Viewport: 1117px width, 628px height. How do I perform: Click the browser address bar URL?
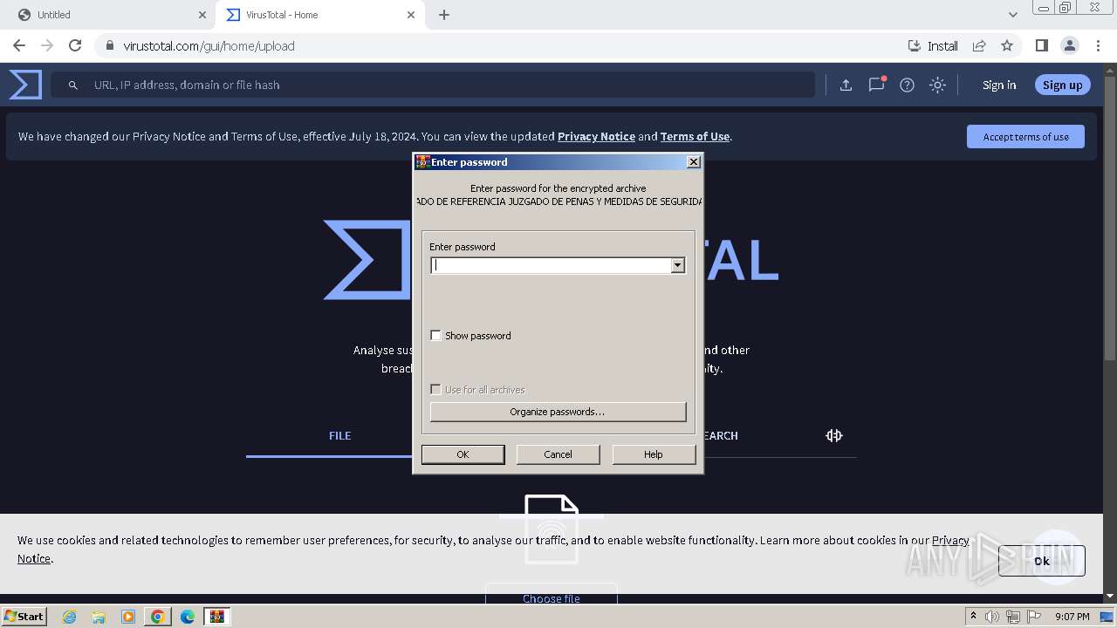pyautogui.click(x=209, y=45)
